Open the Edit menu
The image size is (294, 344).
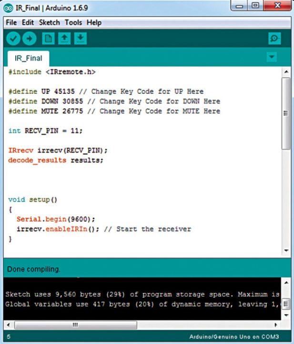tap(28, 22)
